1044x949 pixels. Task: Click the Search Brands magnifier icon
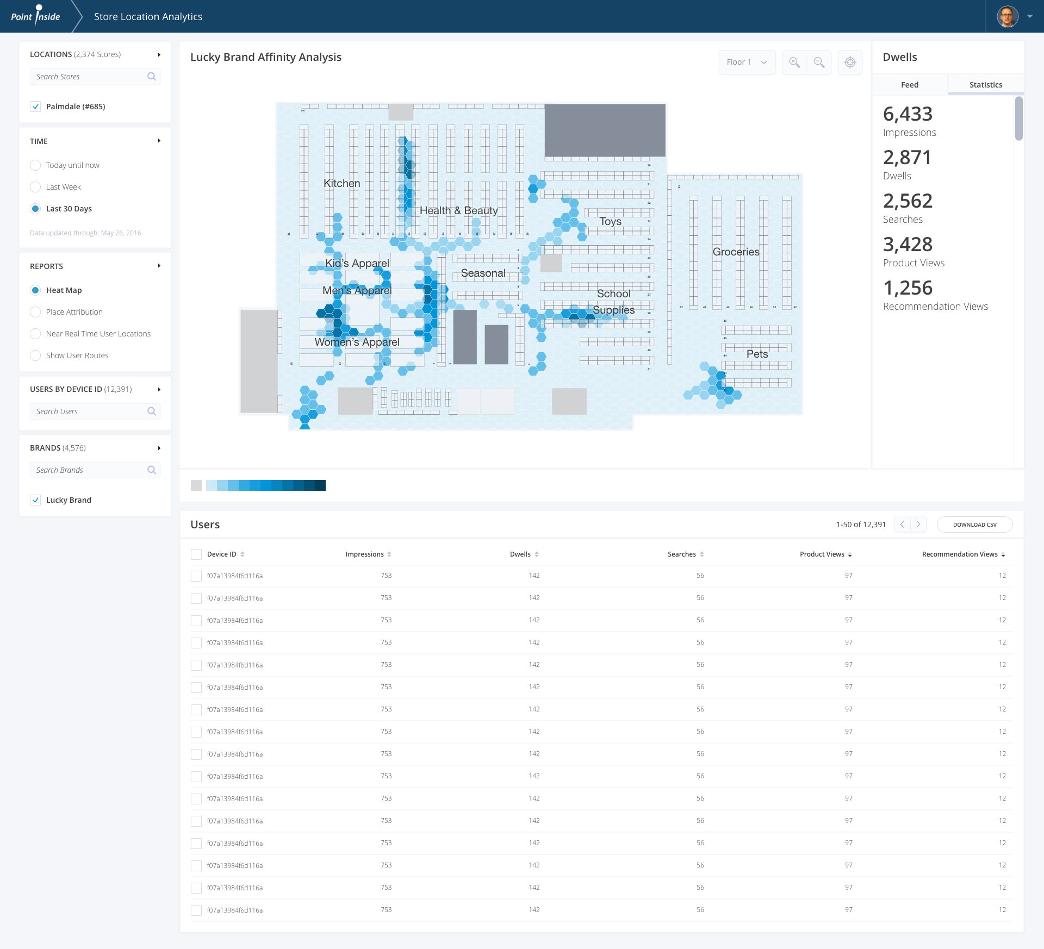pos(152,470)
